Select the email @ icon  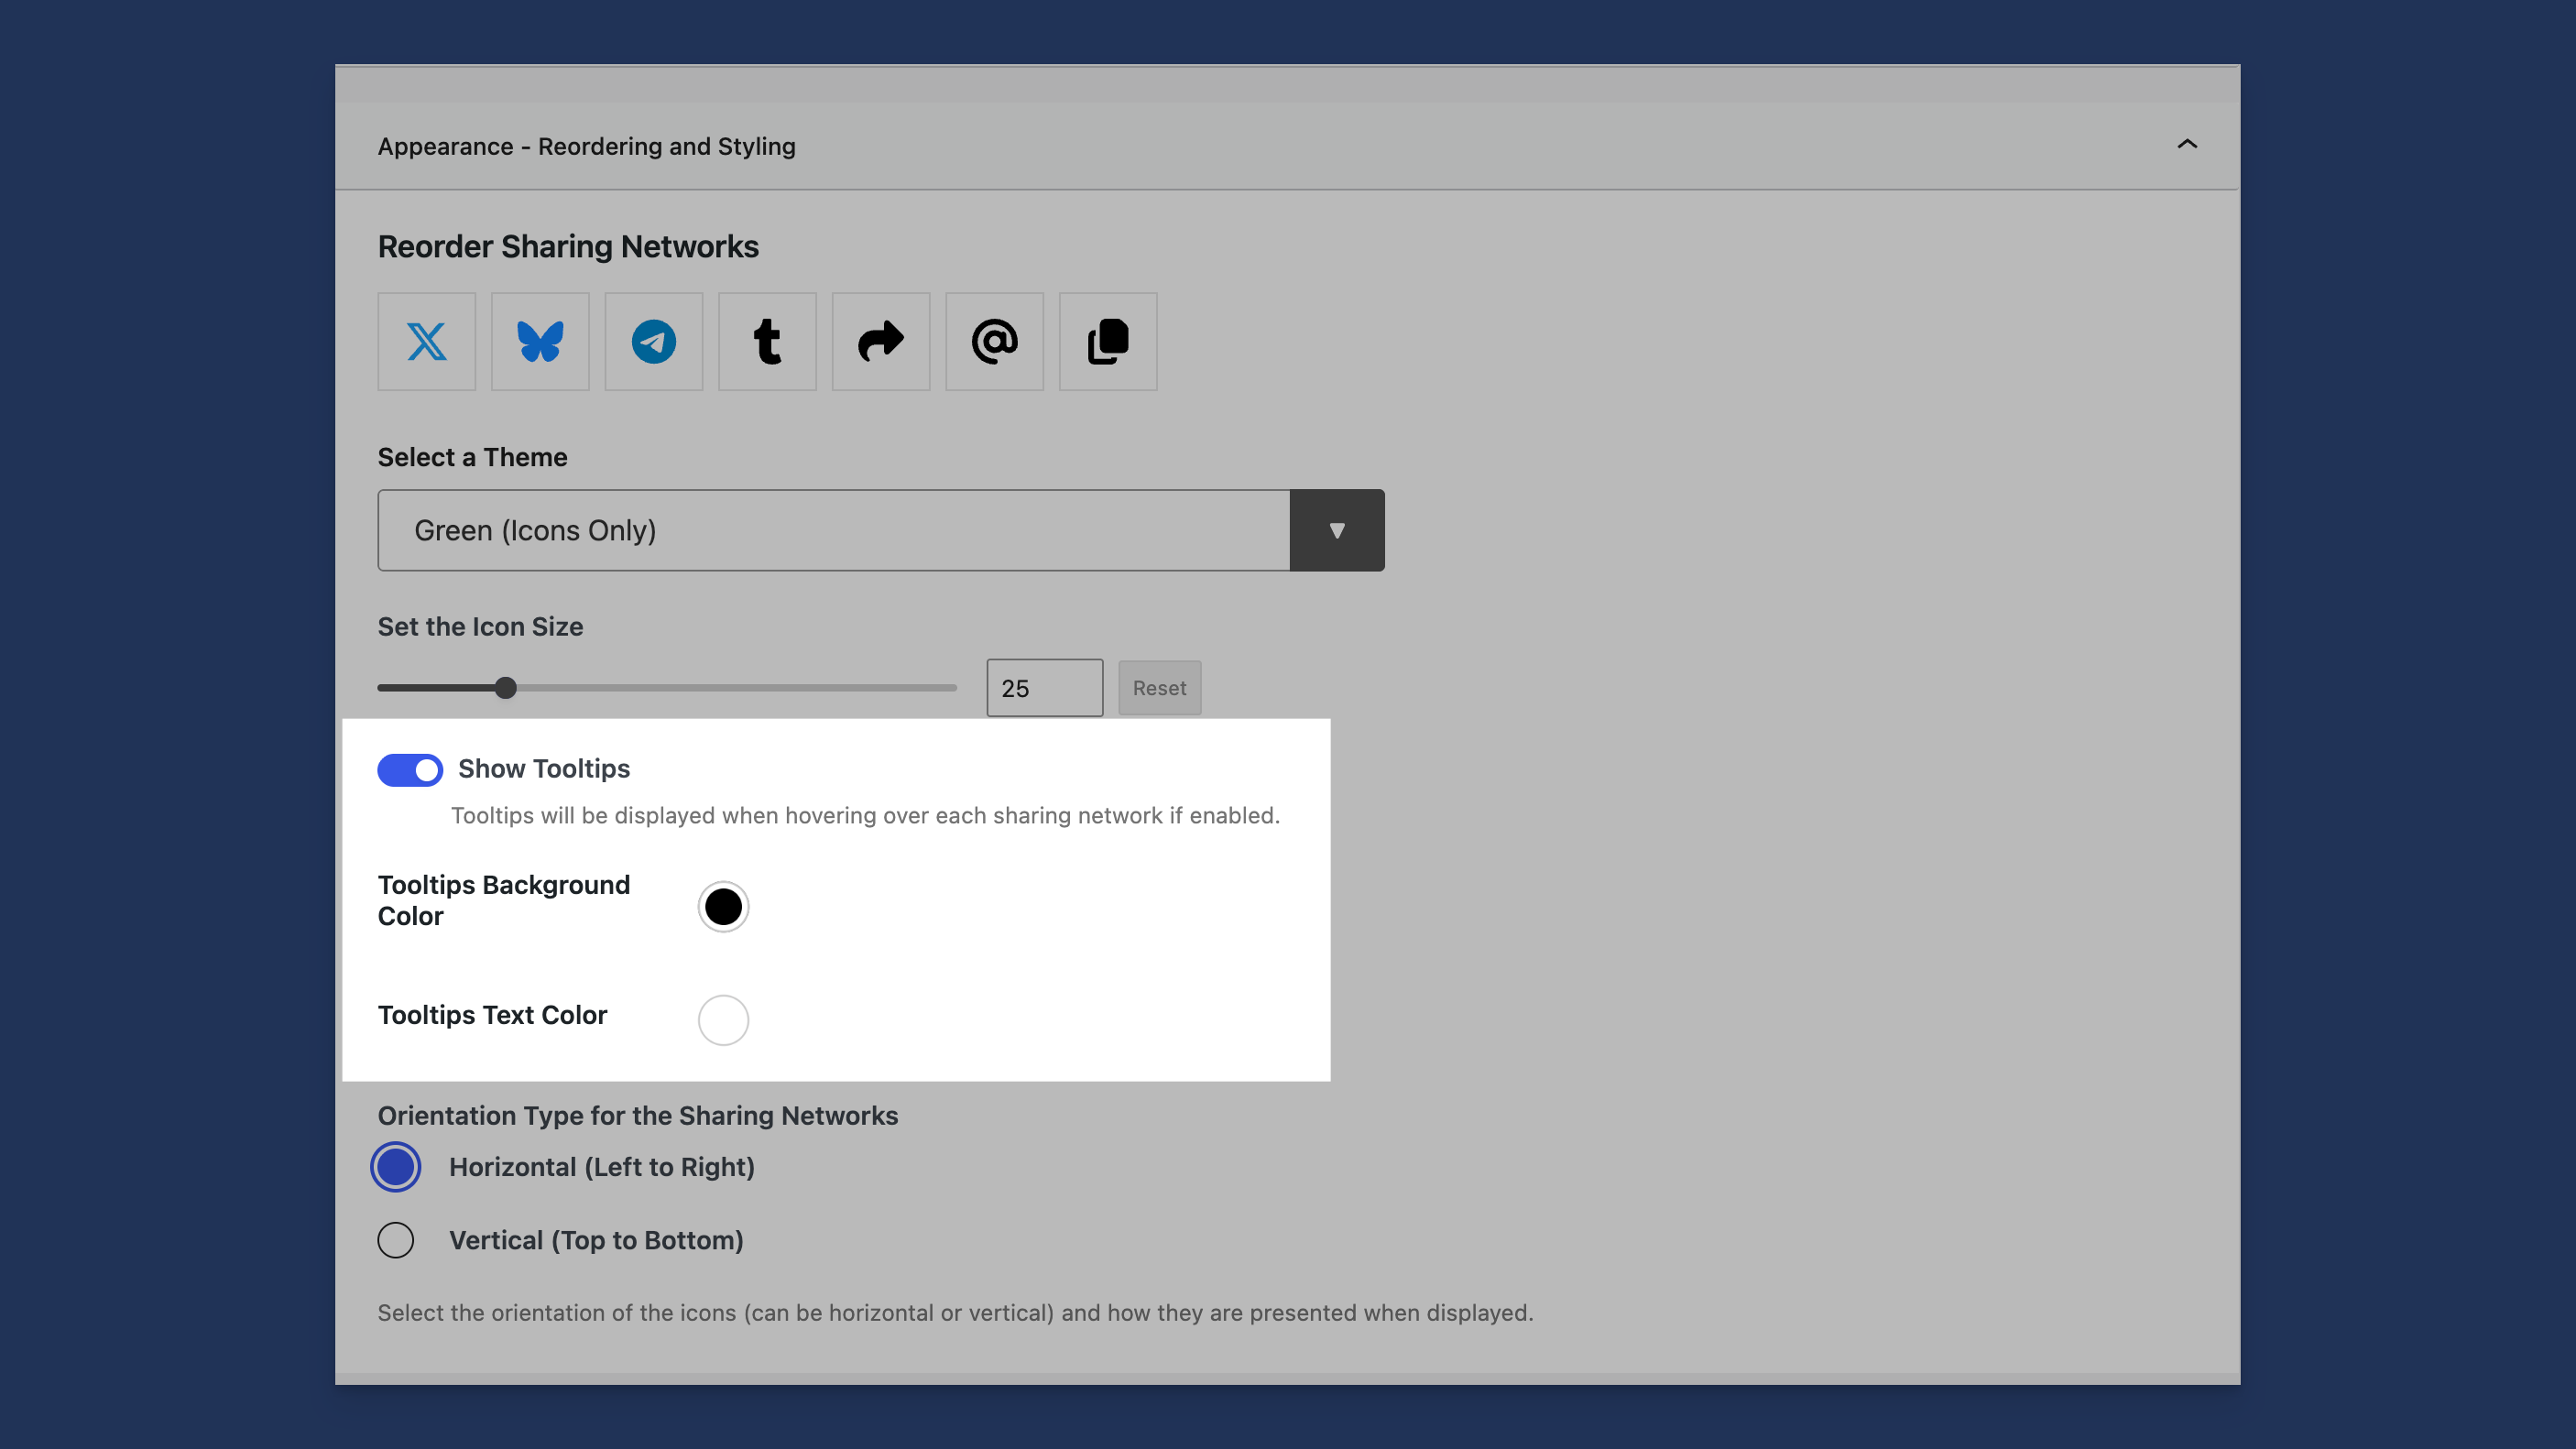(x=994, y=342)
